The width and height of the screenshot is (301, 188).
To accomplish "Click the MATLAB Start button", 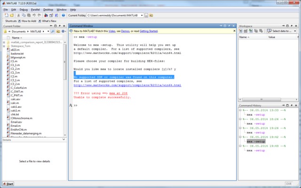I will click(8, 184).
